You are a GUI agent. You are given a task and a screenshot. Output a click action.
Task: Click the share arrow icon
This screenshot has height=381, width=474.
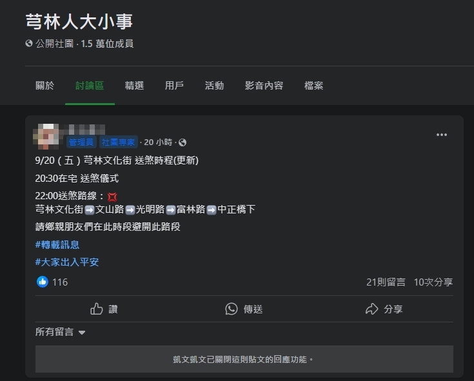(x=371, y=309)
